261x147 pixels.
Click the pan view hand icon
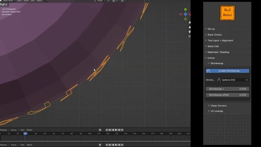coord(189,27)
